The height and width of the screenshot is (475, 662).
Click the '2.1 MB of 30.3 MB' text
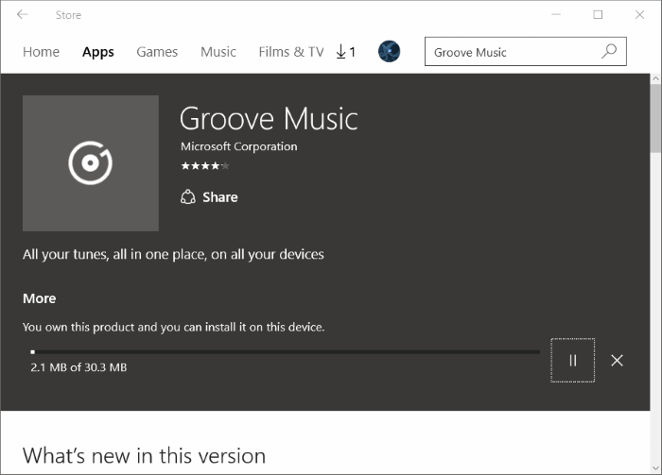78,367
